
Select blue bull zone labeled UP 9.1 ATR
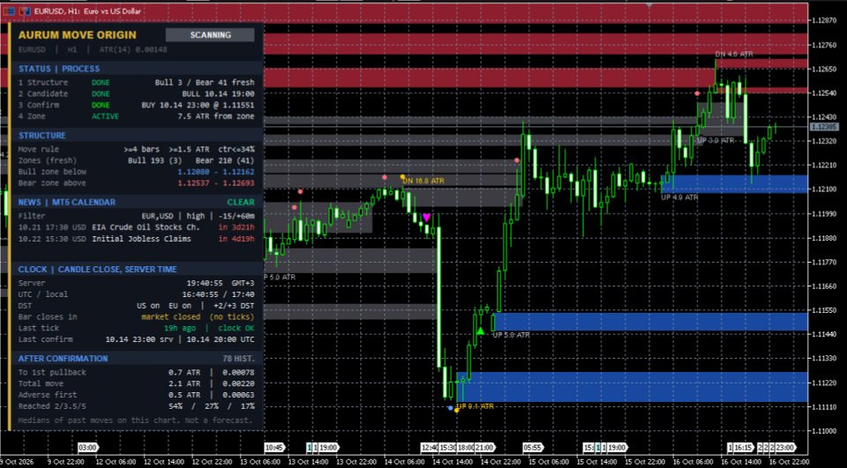(x=632, y=387)
